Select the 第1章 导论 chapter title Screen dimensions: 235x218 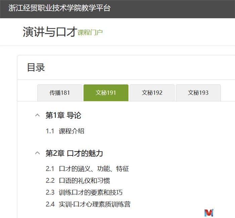pos(63,116)
